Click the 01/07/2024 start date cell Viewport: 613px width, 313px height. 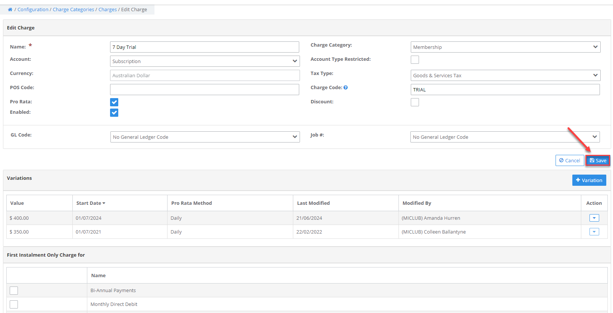coord(120,218)
